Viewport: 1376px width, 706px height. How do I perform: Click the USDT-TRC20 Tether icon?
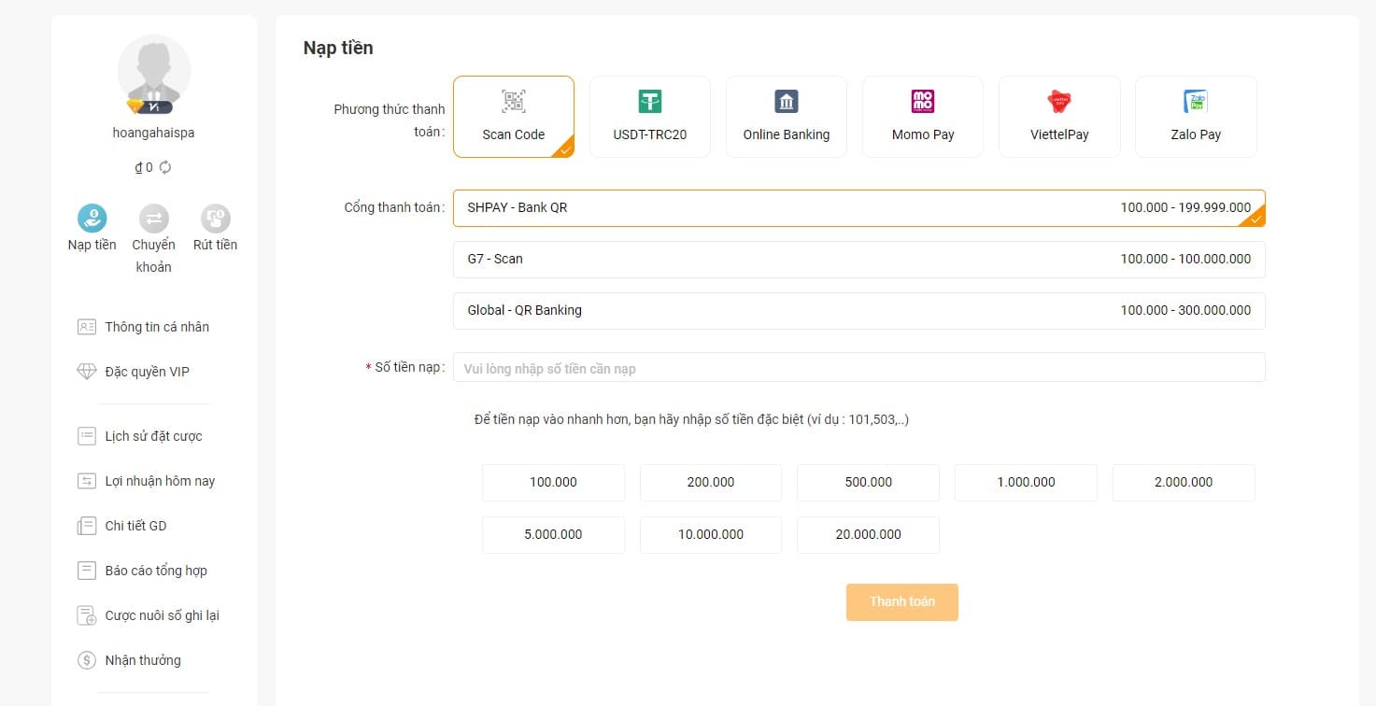pyautogui.click(x=650, y=102)
